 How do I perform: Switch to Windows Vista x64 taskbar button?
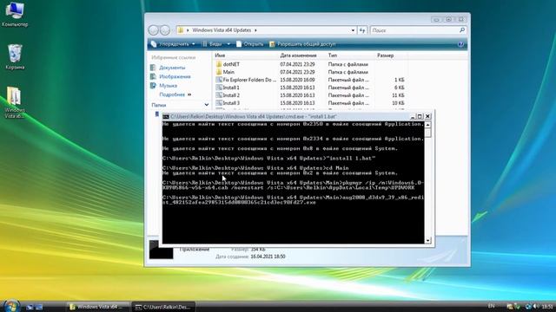coord(99,307)
